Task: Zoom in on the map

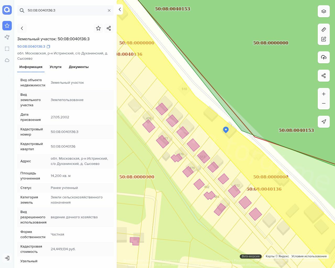Action: tap(323, 94)
